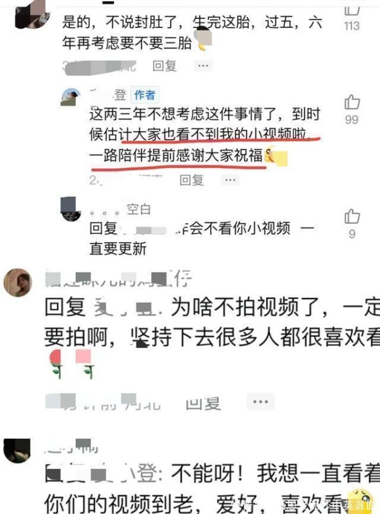Open avatar of the rose emoji commenter
Screen dimensions: 380x514
(18, 282)
